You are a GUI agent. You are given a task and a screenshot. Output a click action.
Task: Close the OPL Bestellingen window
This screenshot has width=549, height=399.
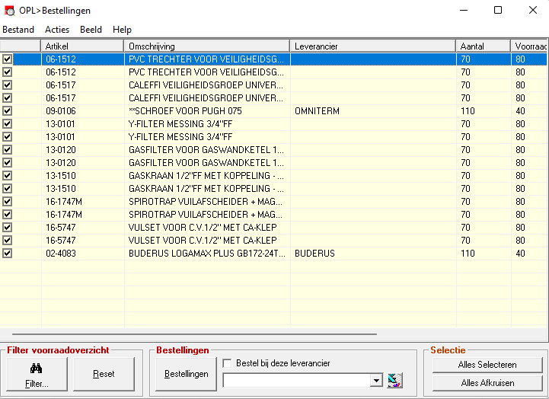tap(533, 10)
